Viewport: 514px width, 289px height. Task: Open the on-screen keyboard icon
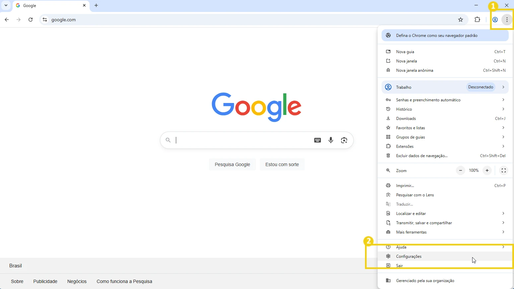tap(318, 140)
